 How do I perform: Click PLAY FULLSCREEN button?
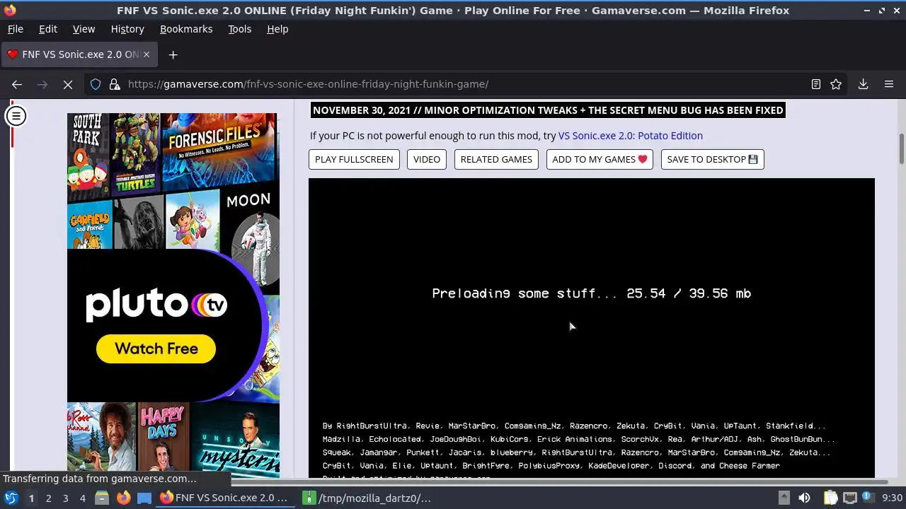coord(354,159)
